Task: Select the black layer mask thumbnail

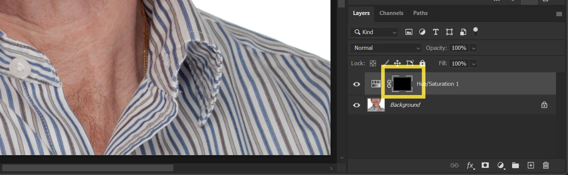Action: click(x=402, y=84)
